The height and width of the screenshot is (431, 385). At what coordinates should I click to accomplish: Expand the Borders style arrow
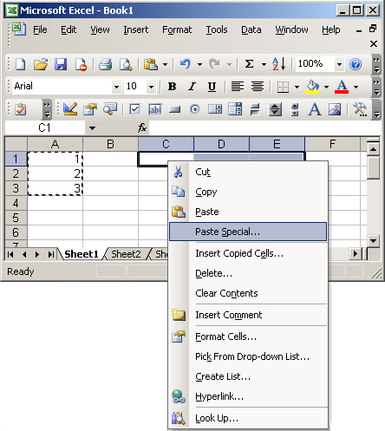(297, 87)
